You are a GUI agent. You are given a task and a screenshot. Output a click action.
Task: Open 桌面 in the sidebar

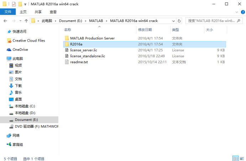18,99
